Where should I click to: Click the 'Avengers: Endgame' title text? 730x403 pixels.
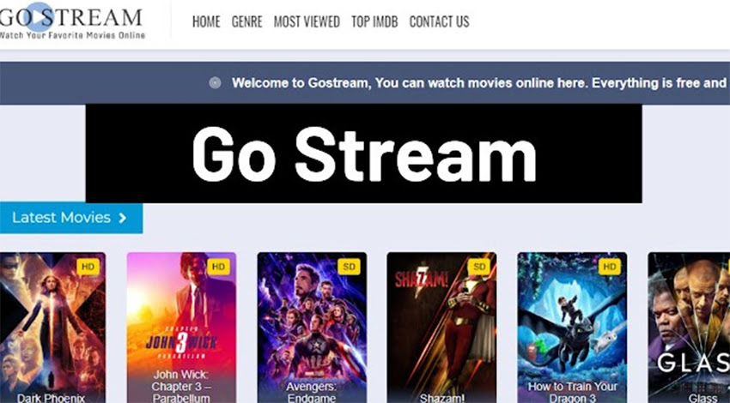[312, 392]
